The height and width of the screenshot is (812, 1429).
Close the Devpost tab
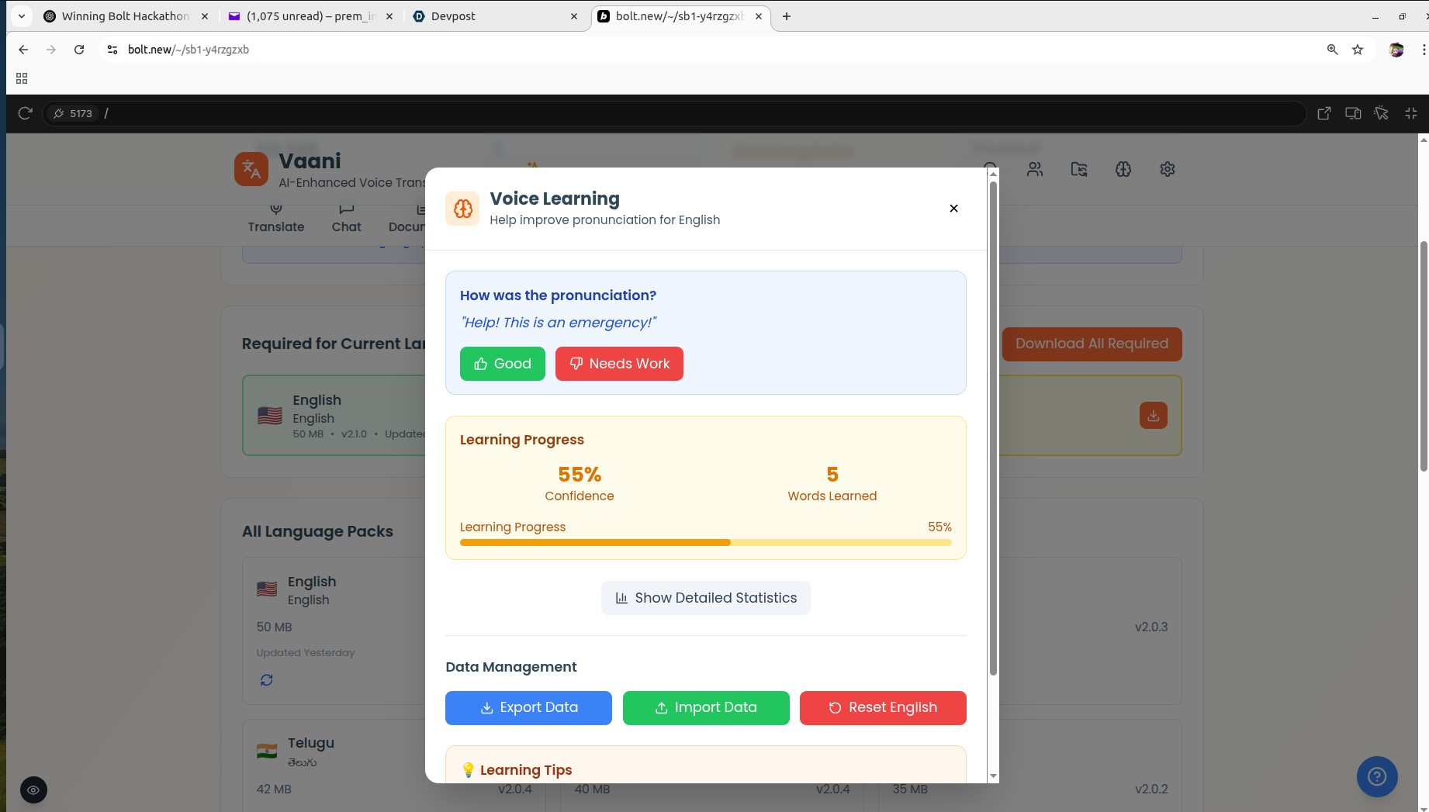574,16
